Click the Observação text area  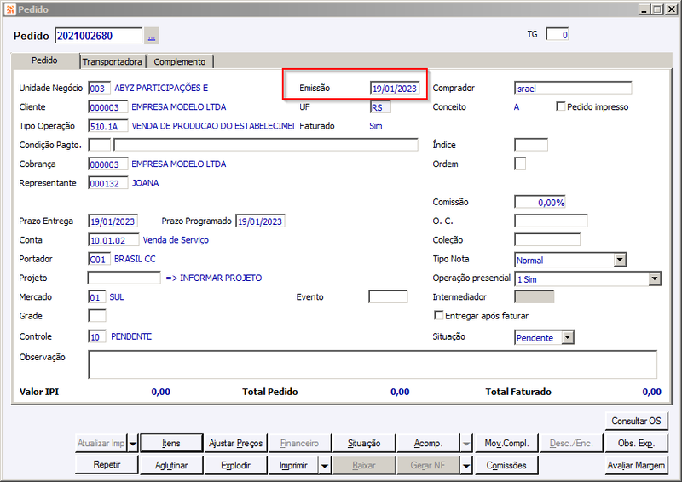pyautogui.click(x=373, y=364)
